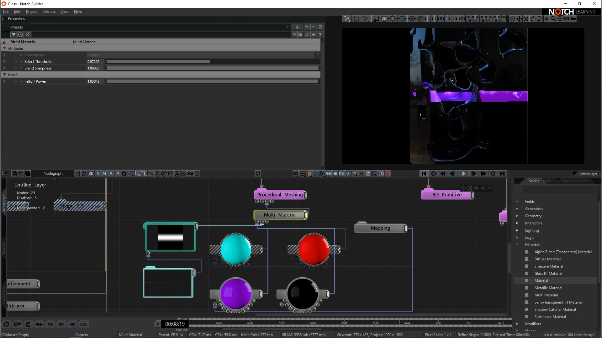Click the magnifier zoom icon in the top toolbar
602x338 pixels.
tap(553, 19)
